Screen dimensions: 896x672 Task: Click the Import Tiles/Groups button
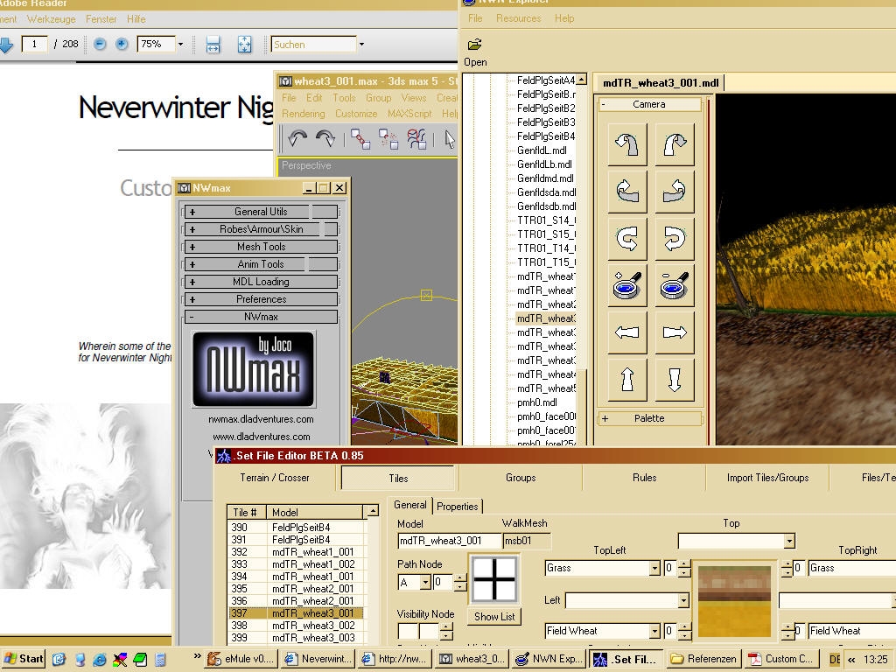(x=767, y=478)
